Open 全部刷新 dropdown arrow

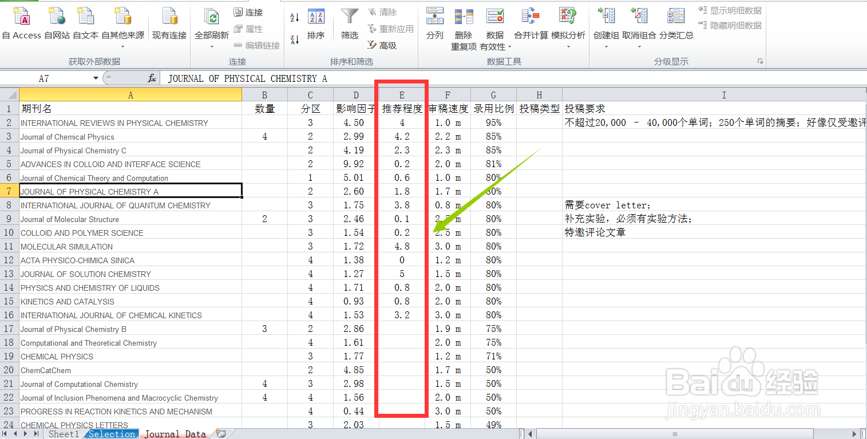click(x=212, y=46)
